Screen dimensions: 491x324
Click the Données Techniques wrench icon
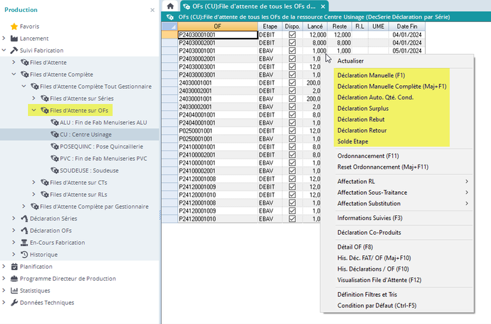pos(14,303)
